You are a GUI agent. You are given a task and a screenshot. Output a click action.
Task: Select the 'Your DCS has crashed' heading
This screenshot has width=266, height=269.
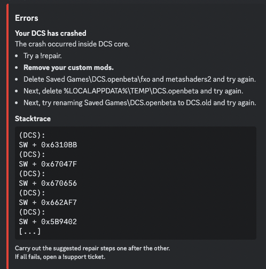tap(51, 33)
